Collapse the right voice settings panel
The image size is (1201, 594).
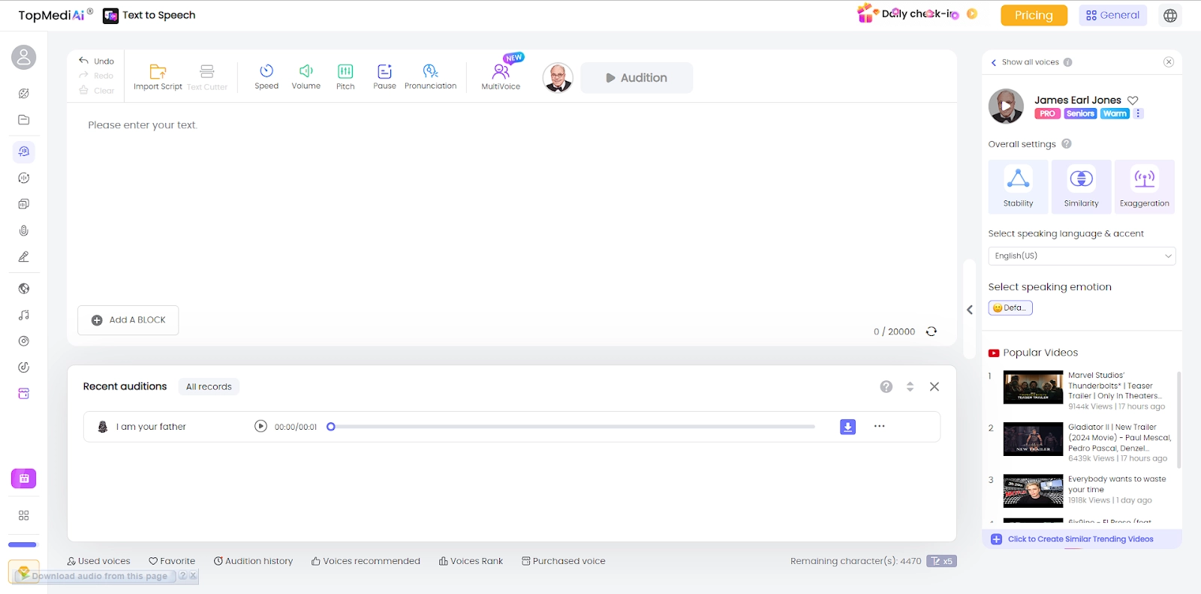tap(970, 309)
